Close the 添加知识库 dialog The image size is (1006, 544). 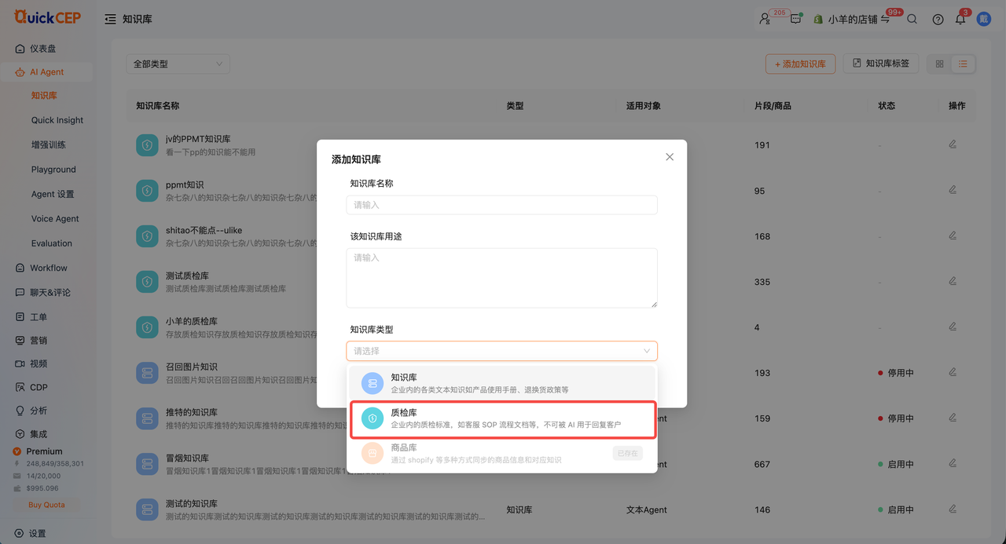(670, 157)
